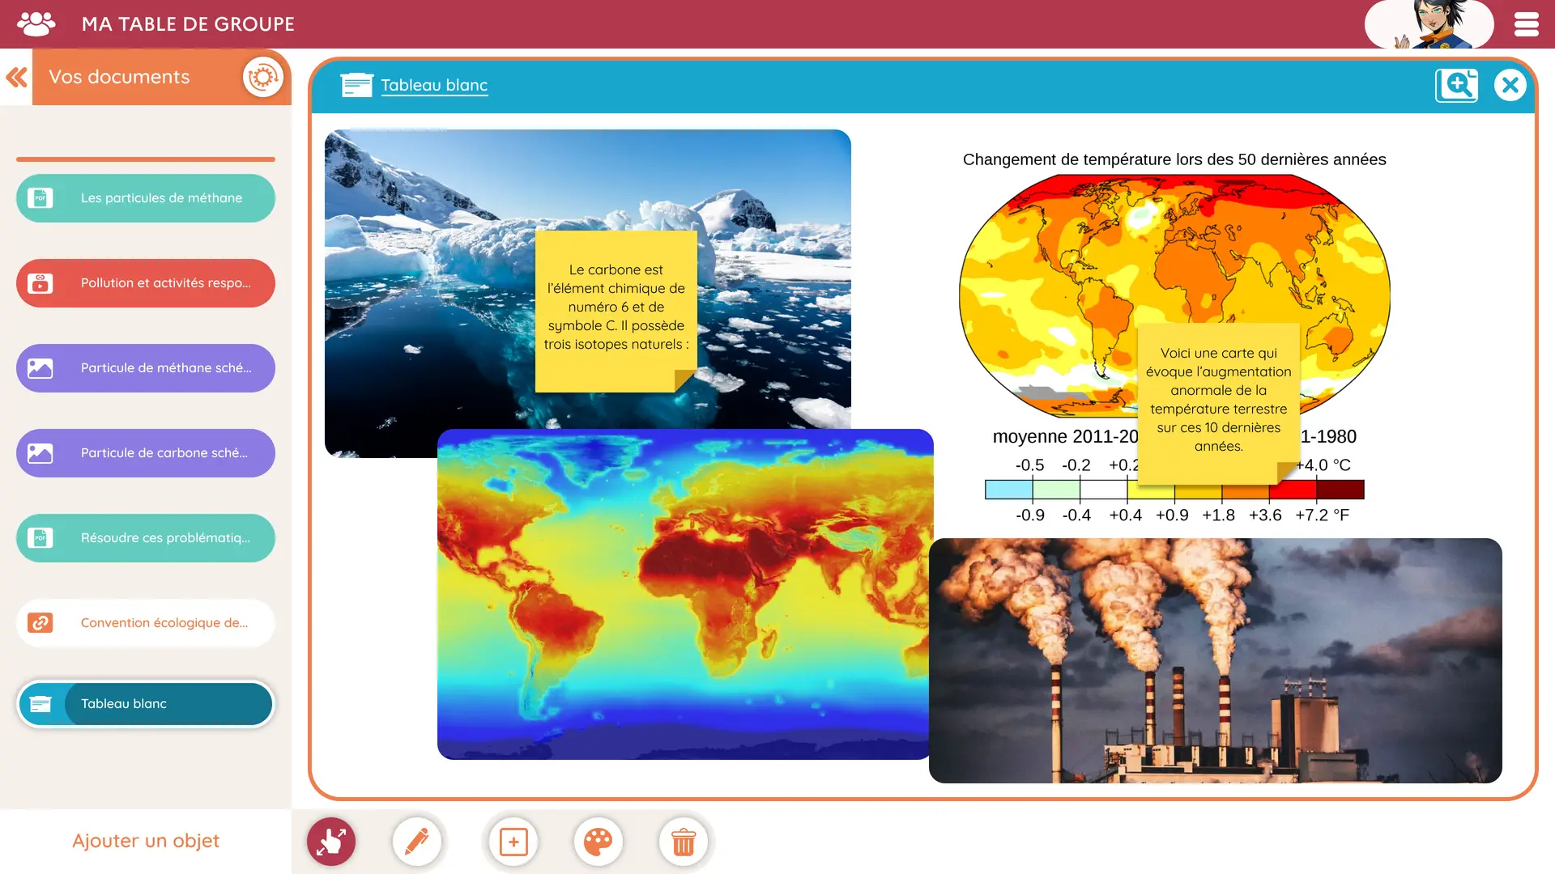Click 'Ajouter un objet' button

coord(145,840)
